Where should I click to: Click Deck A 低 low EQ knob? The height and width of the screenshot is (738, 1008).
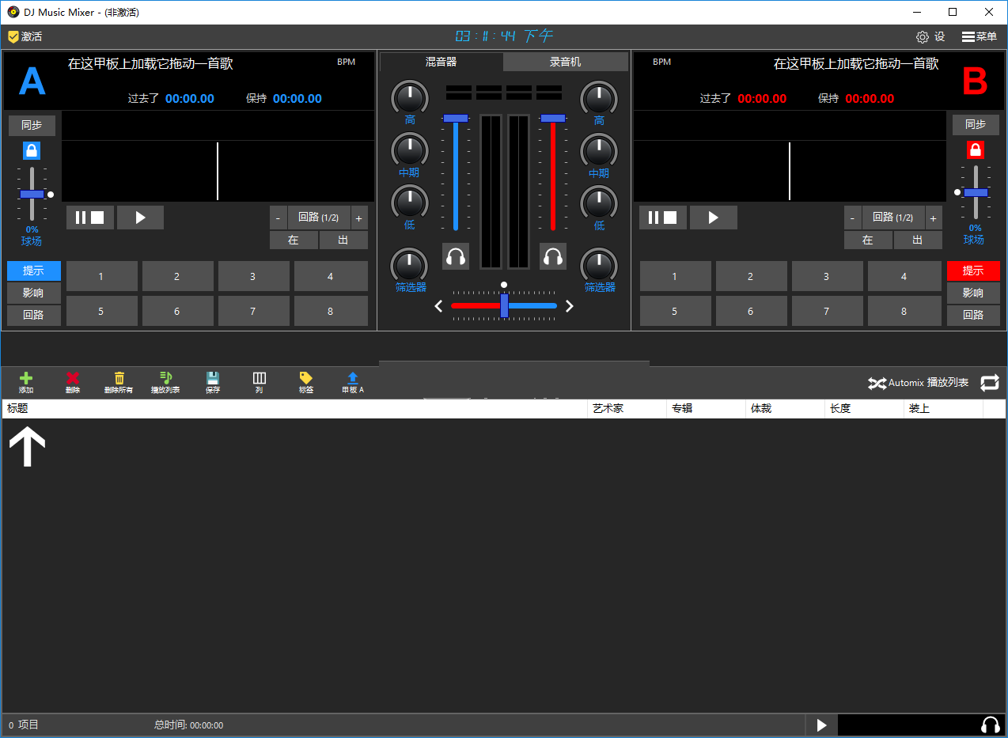click(409, 202)
